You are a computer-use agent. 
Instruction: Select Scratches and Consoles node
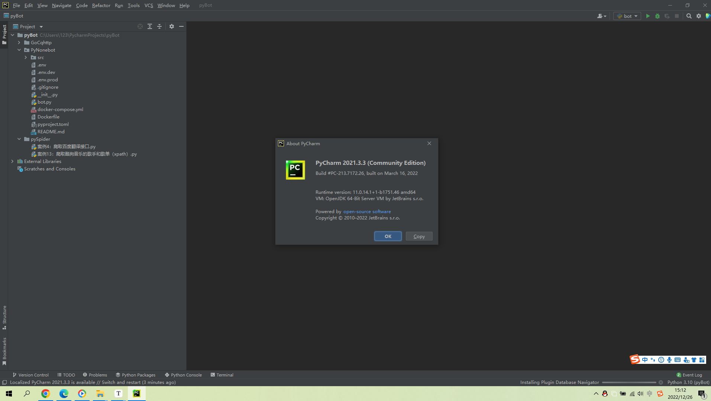coord(49,169)
